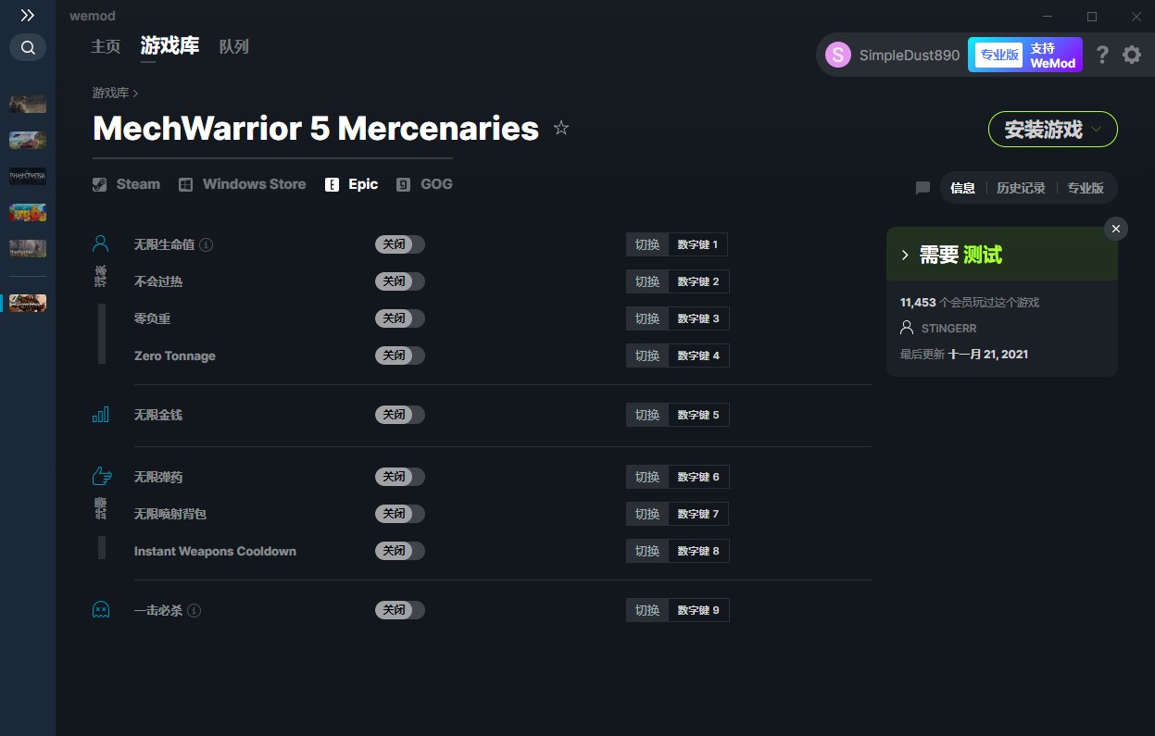Click the 最后更新 十一月 21, 2021 date
Viewport: 1155px width, 736px height.
click(964, 354)
